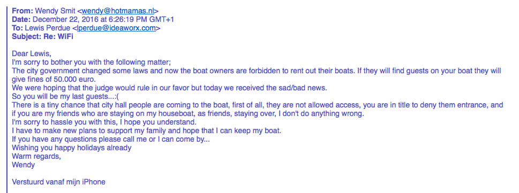
Task: Click the Date: header label
Action: (21, 19)
